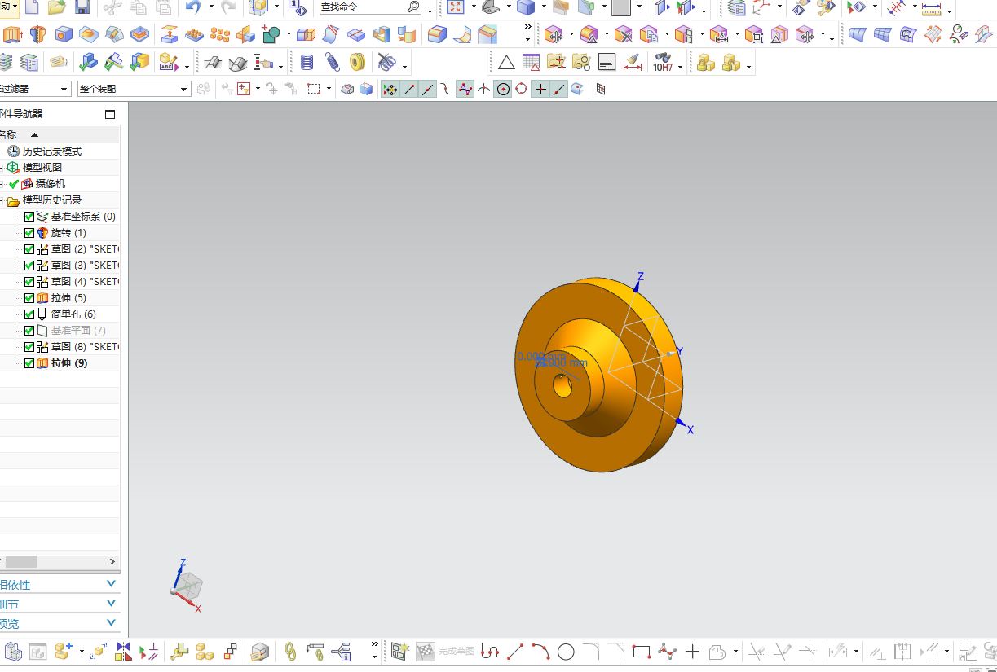Select 摄像机 node in navigator
This screenshot has width=997, height=672.
click(x=51, y=184)
